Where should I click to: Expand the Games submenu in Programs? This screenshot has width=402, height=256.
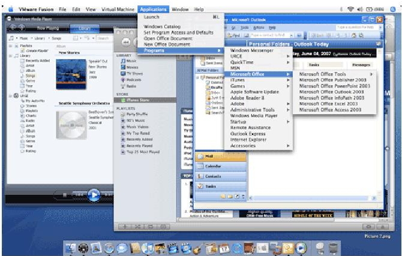click(259, 86)
